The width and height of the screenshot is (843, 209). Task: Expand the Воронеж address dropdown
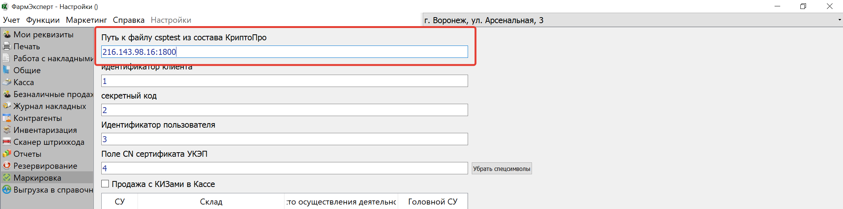[839, 20]
